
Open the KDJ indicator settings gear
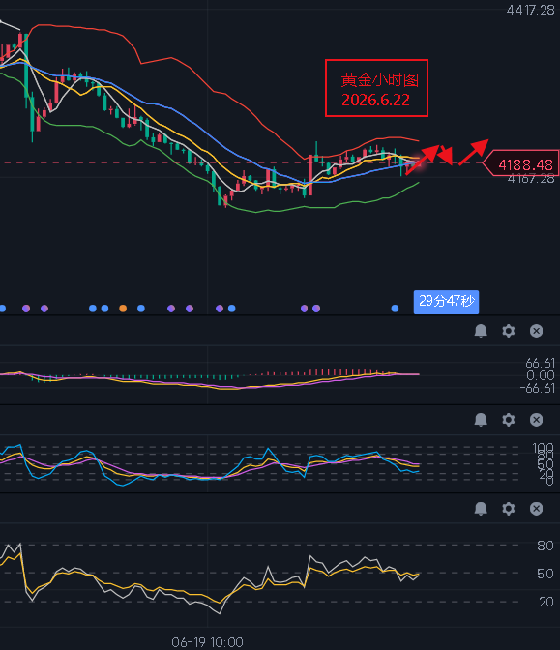point(508,420)
